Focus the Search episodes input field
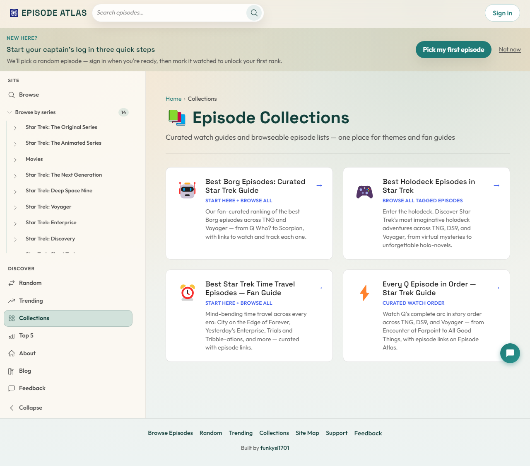Viewport: 530px width, 466px height. 170,13
